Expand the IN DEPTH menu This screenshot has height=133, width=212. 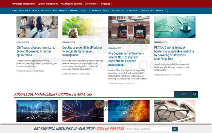coord(46,11)
